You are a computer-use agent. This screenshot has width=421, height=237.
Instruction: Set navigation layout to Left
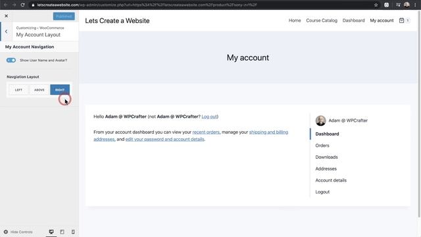click(18, 90)
